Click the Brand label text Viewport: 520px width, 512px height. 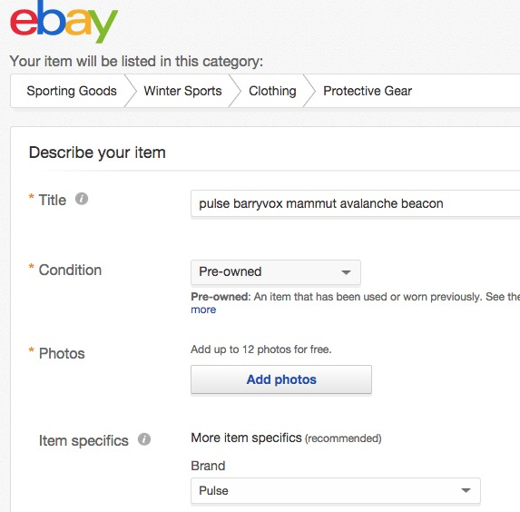coord(208,466)
